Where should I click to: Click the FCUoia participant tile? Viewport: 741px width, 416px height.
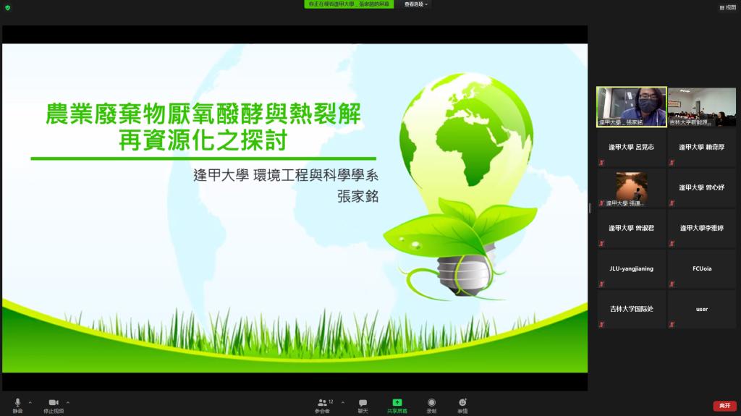701,269
